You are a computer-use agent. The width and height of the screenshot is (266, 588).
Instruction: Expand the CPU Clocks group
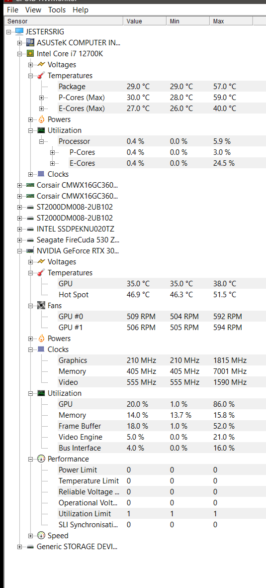(31, 174)
